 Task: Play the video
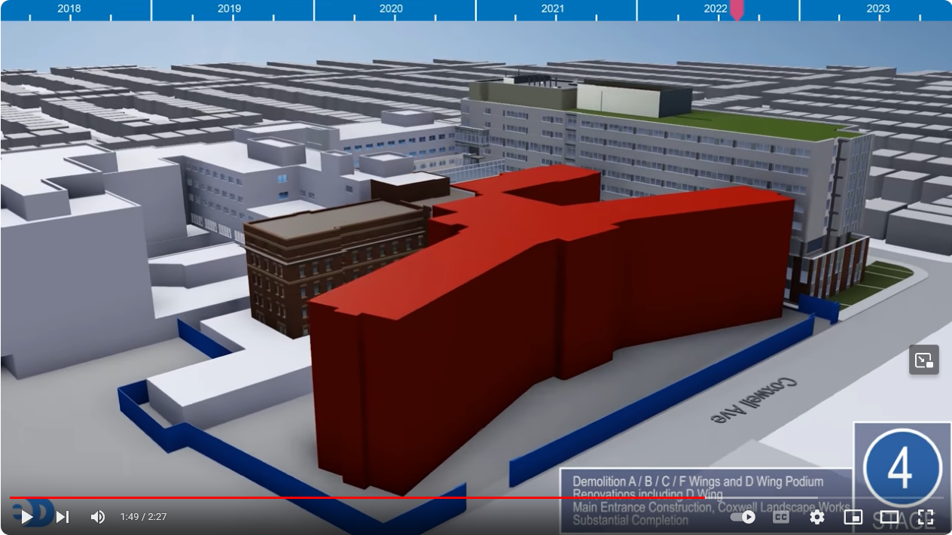coord(26,517)
